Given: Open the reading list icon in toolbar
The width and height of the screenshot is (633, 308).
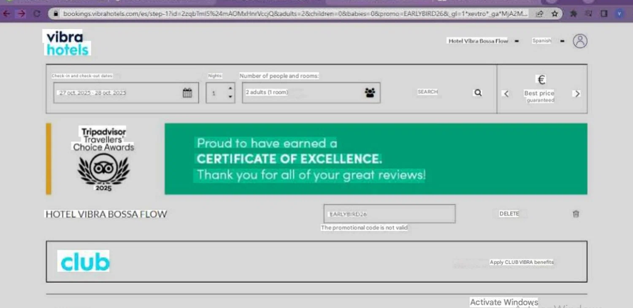Looking at the screenshot, I should pyautogui.click(x=589, y=14).
